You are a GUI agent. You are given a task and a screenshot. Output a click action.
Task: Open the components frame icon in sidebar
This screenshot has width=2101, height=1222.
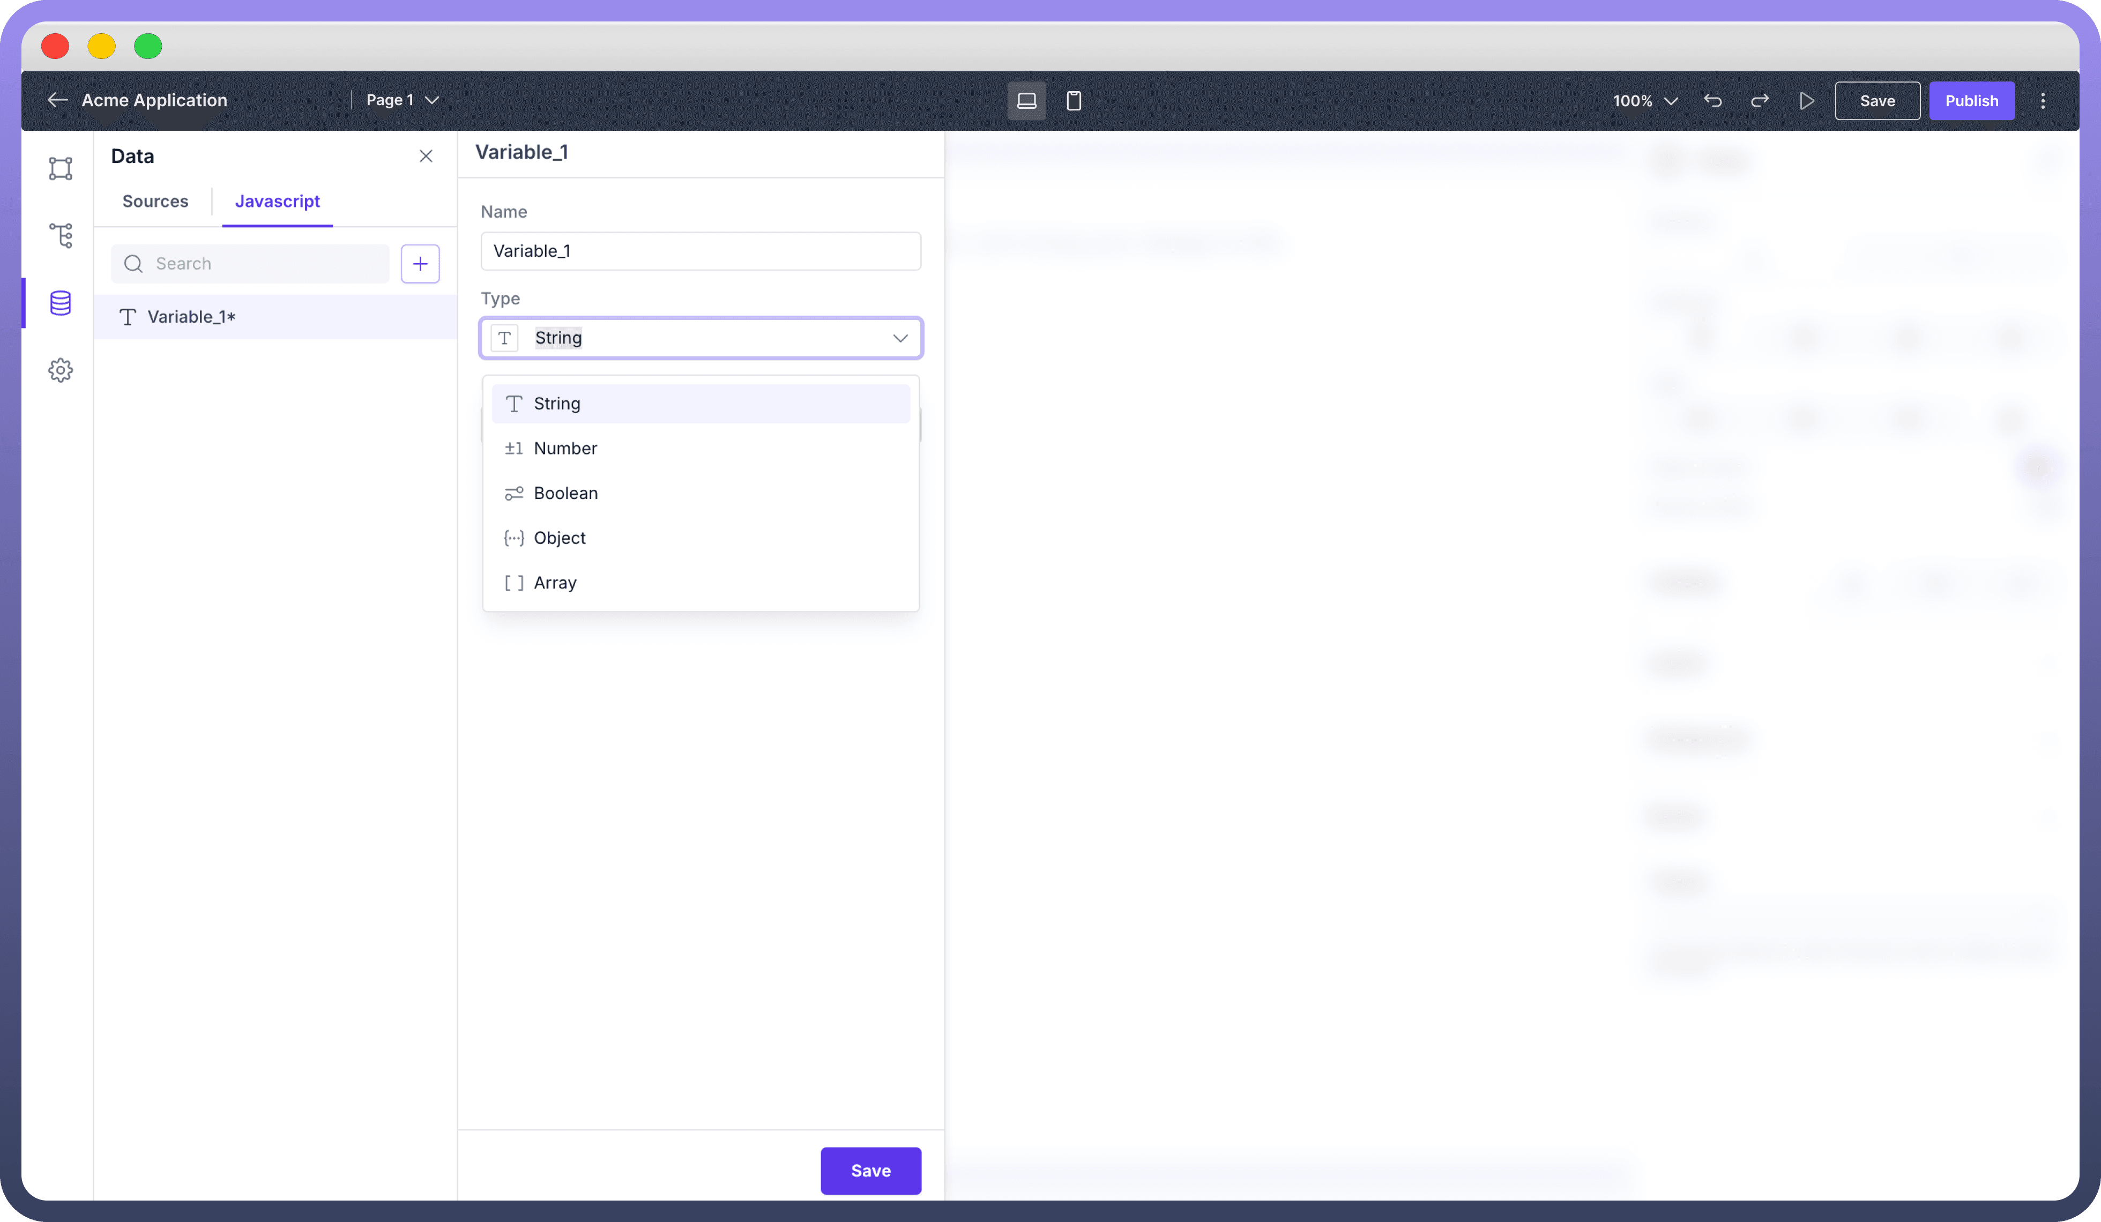pyautogui.click(x=60, y=168)
